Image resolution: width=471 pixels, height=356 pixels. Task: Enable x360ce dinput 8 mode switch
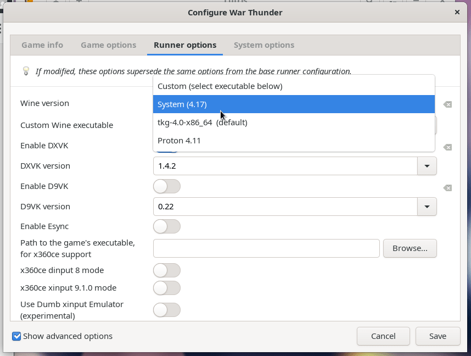[167, 270]
